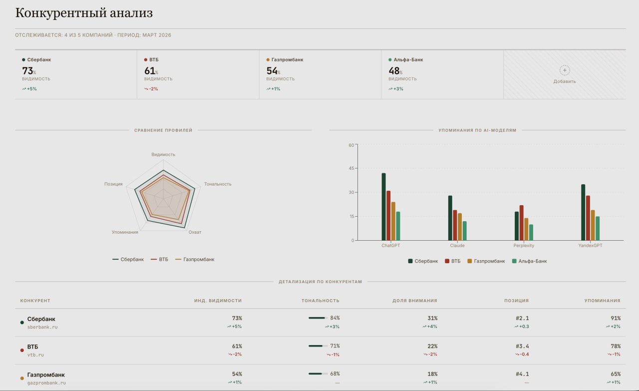The height and width of the screenshot is (391, 639).
Task: Click the color dot beside Сбербанк table row
Action: point(22,323)
